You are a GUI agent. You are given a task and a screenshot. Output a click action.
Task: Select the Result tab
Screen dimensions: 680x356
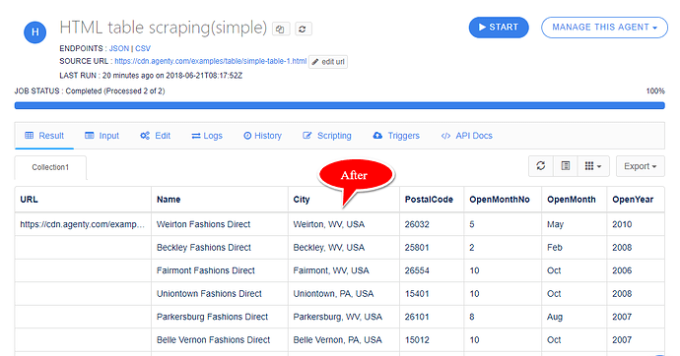click(x=44, y=136)
